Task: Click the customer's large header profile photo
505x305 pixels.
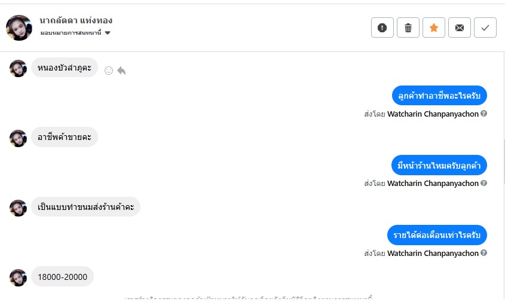Action: 19,28
